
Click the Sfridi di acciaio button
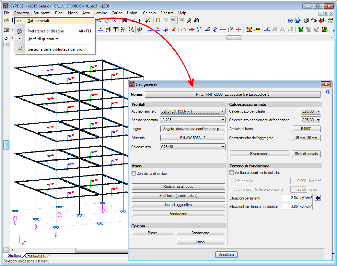point(306,154)
